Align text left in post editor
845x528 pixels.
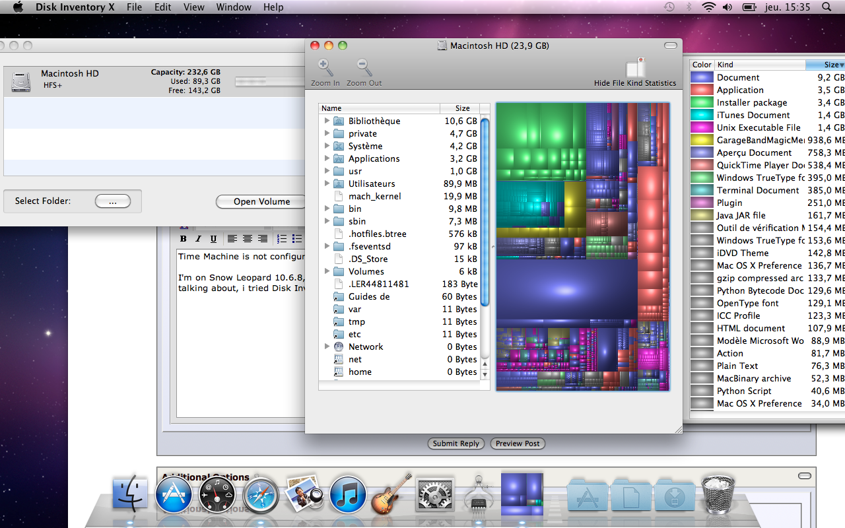232,239
